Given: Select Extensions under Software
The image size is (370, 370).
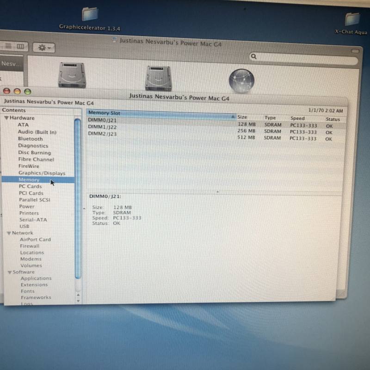Looking at the screenshot, I should 34,284.
